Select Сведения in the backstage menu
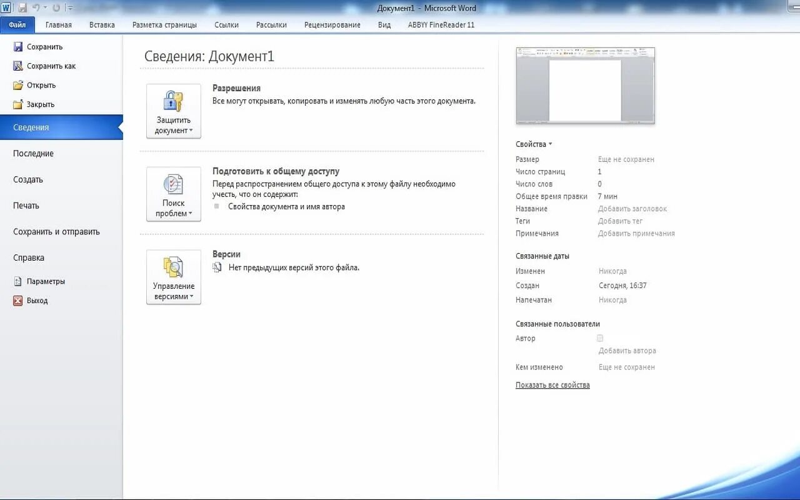The image size is (800, 500). click(x=61, y=127)
